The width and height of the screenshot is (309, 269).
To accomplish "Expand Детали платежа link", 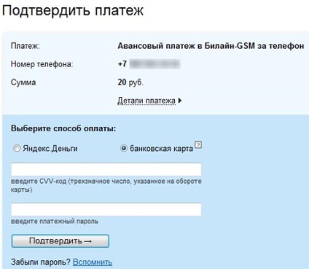I will [146, 101].
